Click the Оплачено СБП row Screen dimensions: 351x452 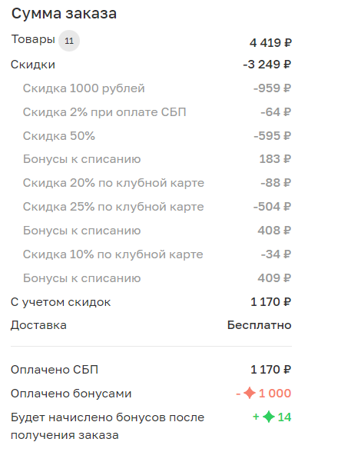[x=151, y=370]
